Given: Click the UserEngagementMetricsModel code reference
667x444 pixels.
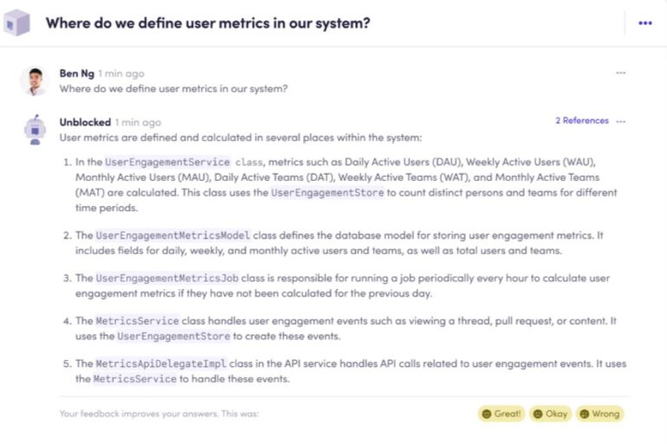Looking at the screenshot, I should (172, 235).
